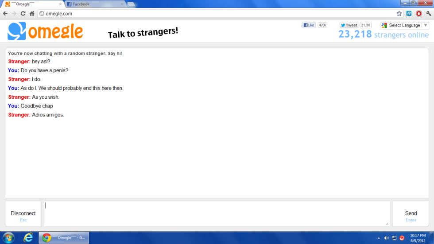Open Internet Explorer from the taskbar
434x244 pixels.
point(28,238)
